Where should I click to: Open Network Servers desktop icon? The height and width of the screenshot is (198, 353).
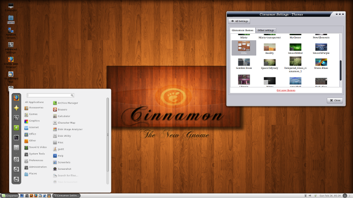tap(11, 33)
